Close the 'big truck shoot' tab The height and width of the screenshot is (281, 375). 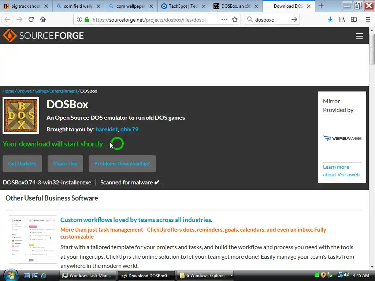46,6
